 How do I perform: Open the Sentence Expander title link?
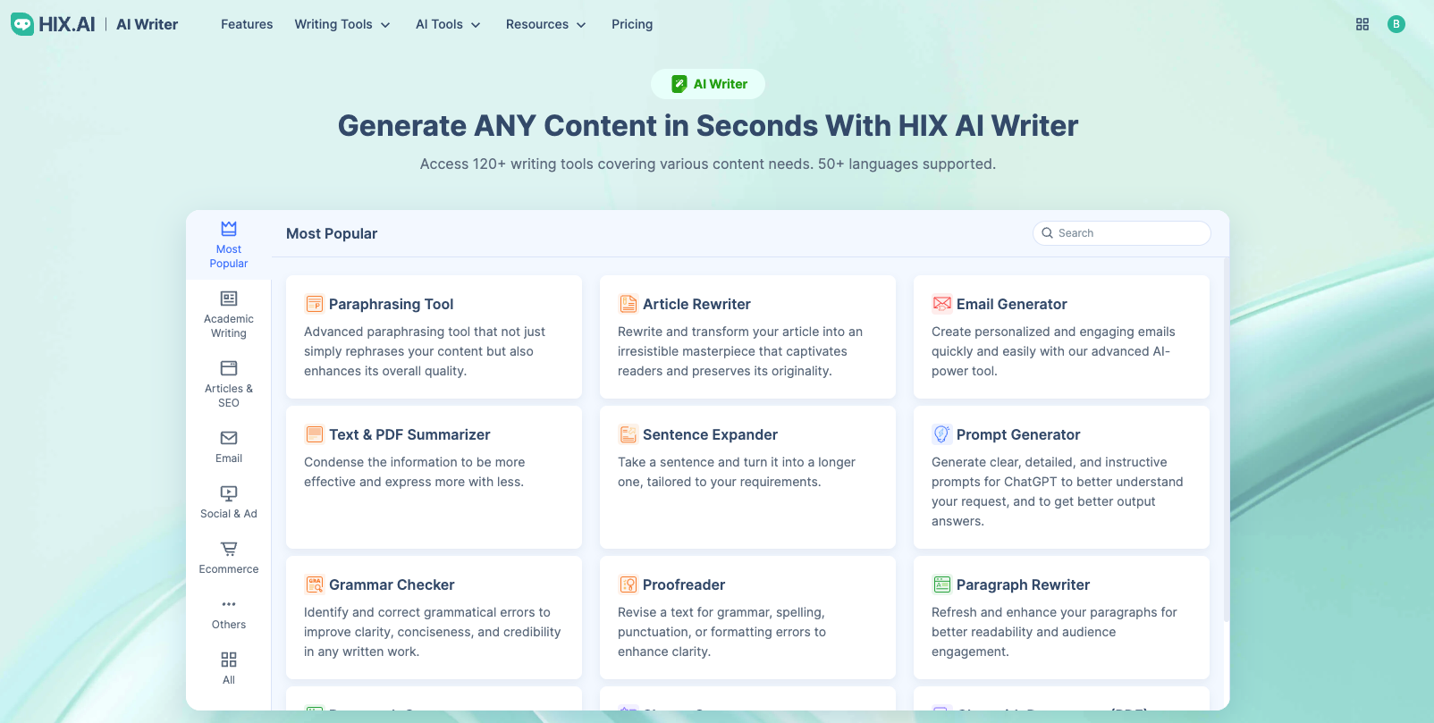[710, 434]
